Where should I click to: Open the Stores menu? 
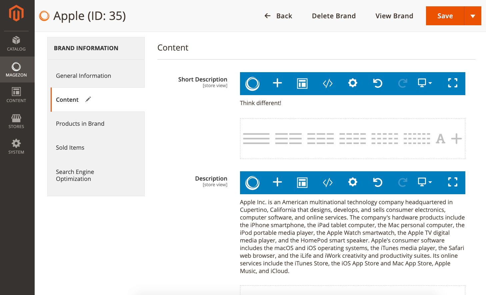(16, 121)
